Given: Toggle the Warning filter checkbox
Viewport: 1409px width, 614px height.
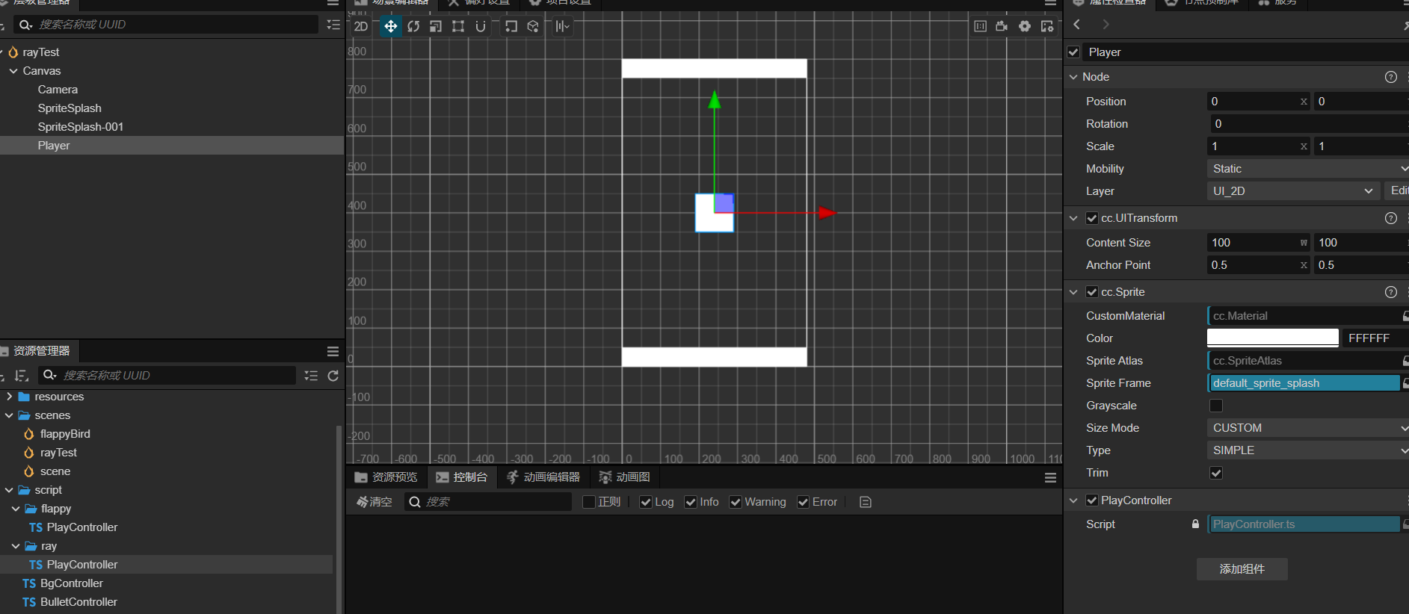Looking at the screenshot, I should [x=736, y=502].
